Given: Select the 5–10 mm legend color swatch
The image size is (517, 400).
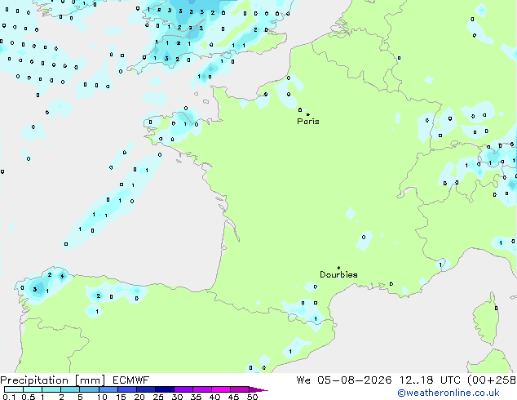Looking at the screenshot, I should click(89, 389).
